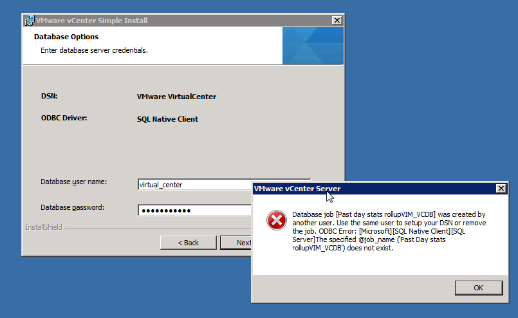Close the vCenter Simple Install window

[337, 21]
